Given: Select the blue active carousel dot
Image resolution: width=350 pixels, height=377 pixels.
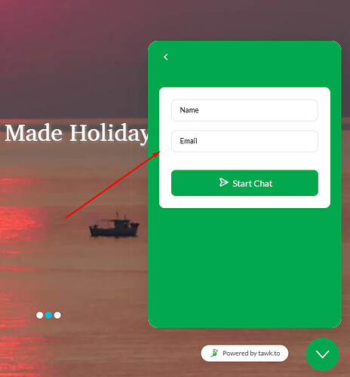Looking at the screenshot, I should point(48,315).
